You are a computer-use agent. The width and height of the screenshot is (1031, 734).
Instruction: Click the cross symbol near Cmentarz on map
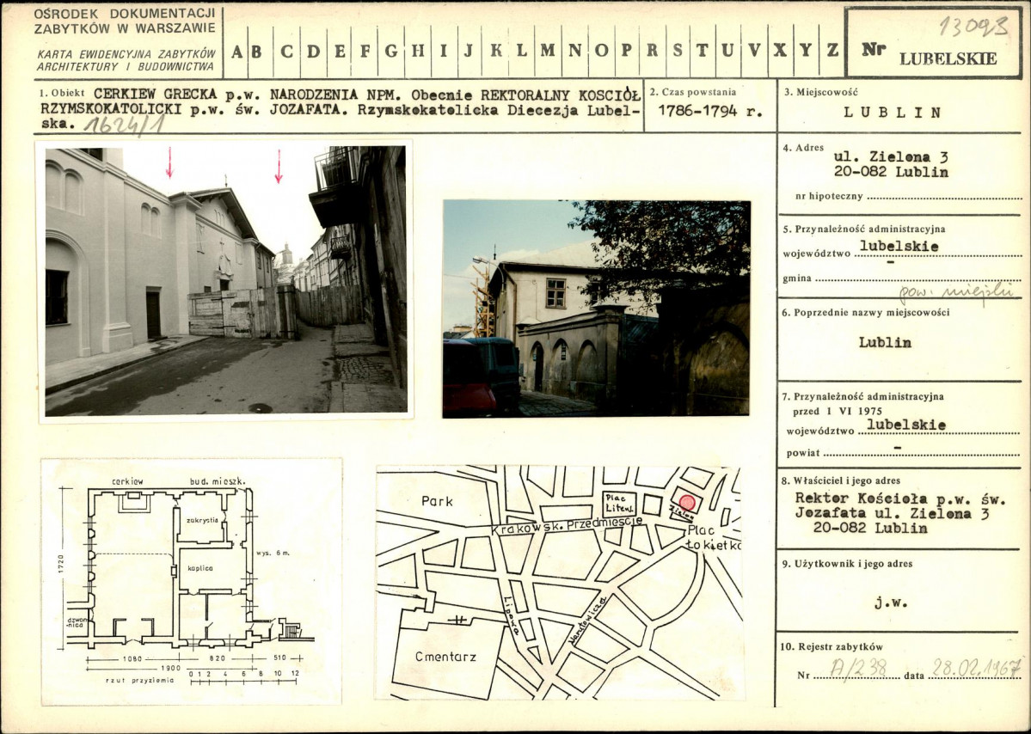coord(461,619)
